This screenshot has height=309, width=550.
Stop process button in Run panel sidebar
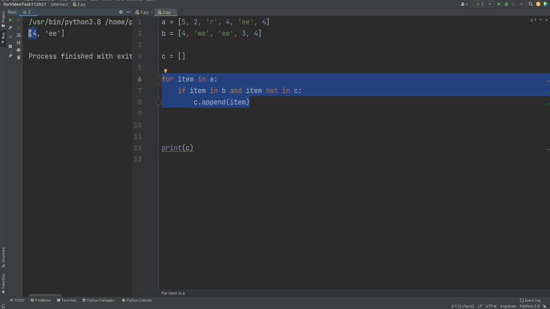coord(10,36)
